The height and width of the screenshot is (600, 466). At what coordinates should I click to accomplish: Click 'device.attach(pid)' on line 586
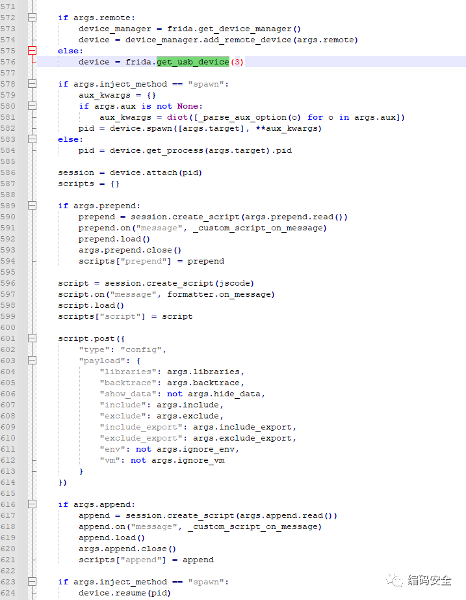click(155, 173)
